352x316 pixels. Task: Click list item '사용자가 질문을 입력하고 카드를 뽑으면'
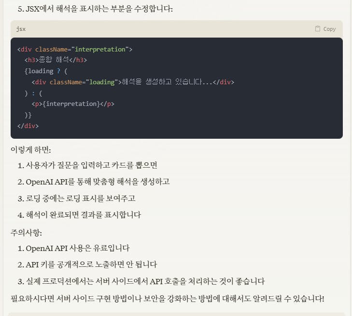click(x=91, y=165)
